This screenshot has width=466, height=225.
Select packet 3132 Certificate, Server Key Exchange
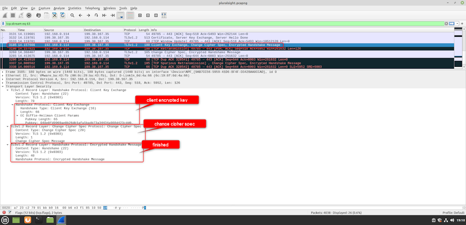click(228, 38)
